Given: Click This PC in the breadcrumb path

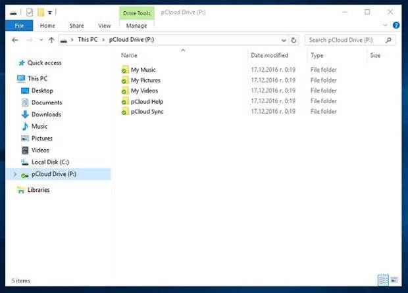Looking at the screenshot, I should point(88,39).
